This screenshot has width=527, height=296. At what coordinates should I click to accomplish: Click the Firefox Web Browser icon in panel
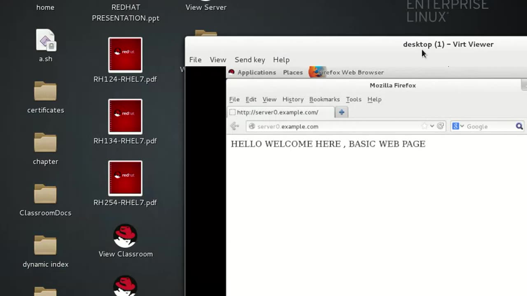coord(316,72)
